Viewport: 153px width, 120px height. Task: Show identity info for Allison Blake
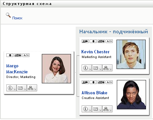87,109
